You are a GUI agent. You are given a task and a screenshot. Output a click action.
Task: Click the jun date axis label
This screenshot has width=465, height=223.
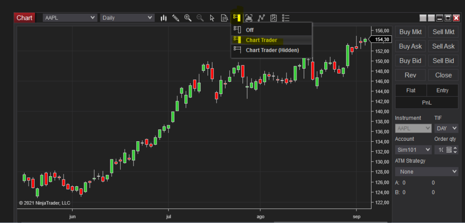tap(72, 217)
